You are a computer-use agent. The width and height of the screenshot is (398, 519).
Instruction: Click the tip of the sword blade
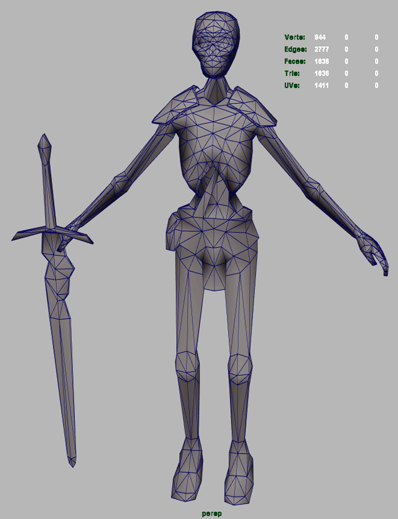pos(72,461)
